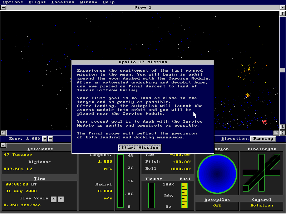Click the Control label
Image resolution: width=286 pixels, height=214 pixels.
click(x=262, y=200)
